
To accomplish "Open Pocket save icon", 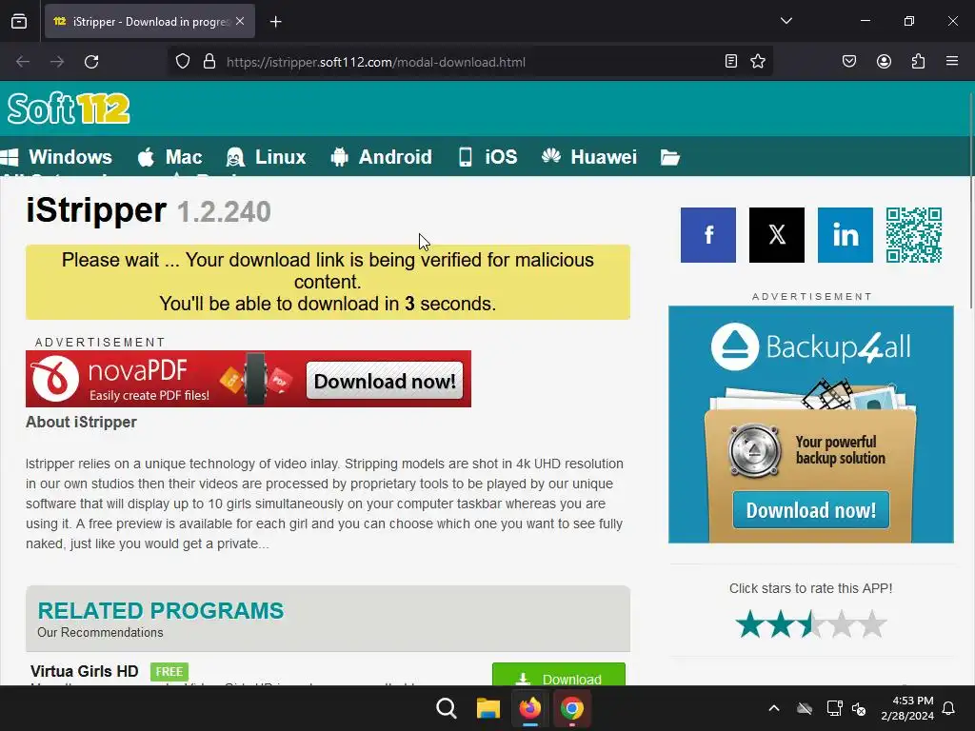I will pyautogui.click(x=849, y=61).
